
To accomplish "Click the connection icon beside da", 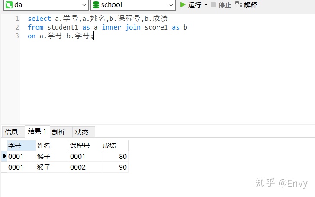I will pos(9,5).
